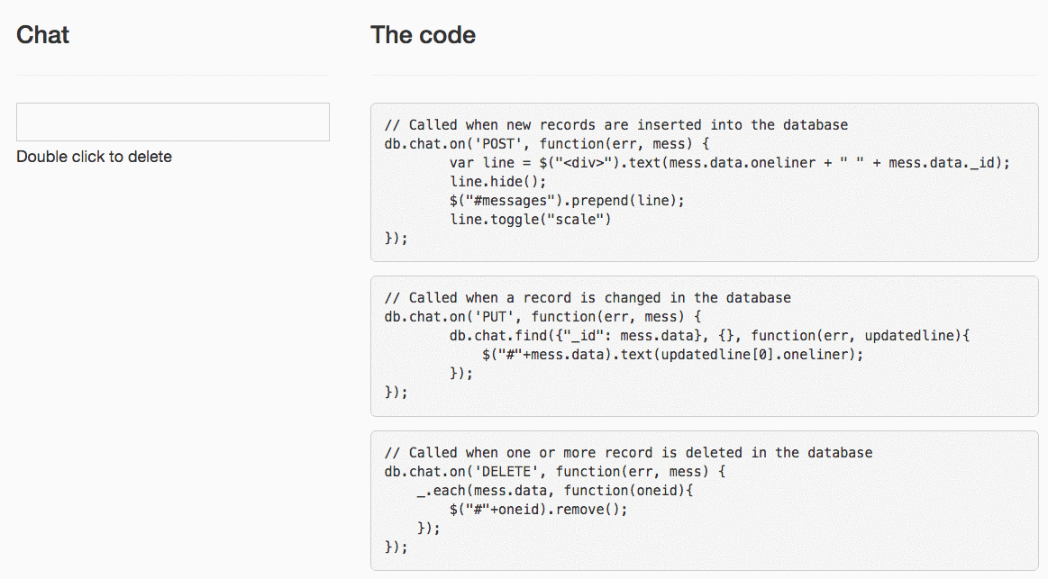Viewport: 1048px width, 579px height.
Task: Click the '_.each(mess.data' code line
Action: pos(555,491)
